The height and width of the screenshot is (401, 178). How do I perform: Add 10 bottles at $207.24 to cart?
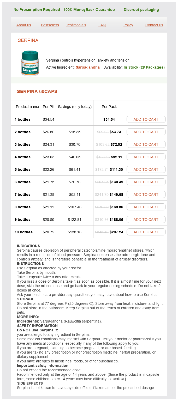[x=146, y=232]
